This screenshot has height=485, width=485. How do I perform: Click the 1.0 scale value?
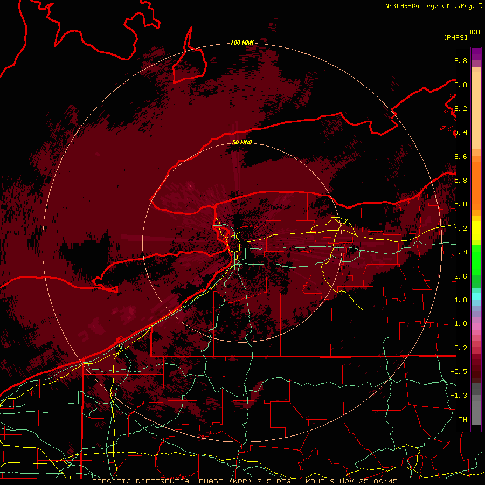tap(461, 324)
